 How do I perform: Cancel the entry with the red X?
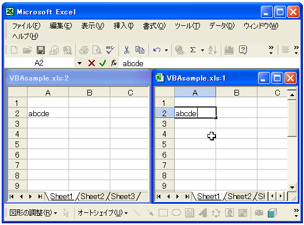tap(91, 63)
